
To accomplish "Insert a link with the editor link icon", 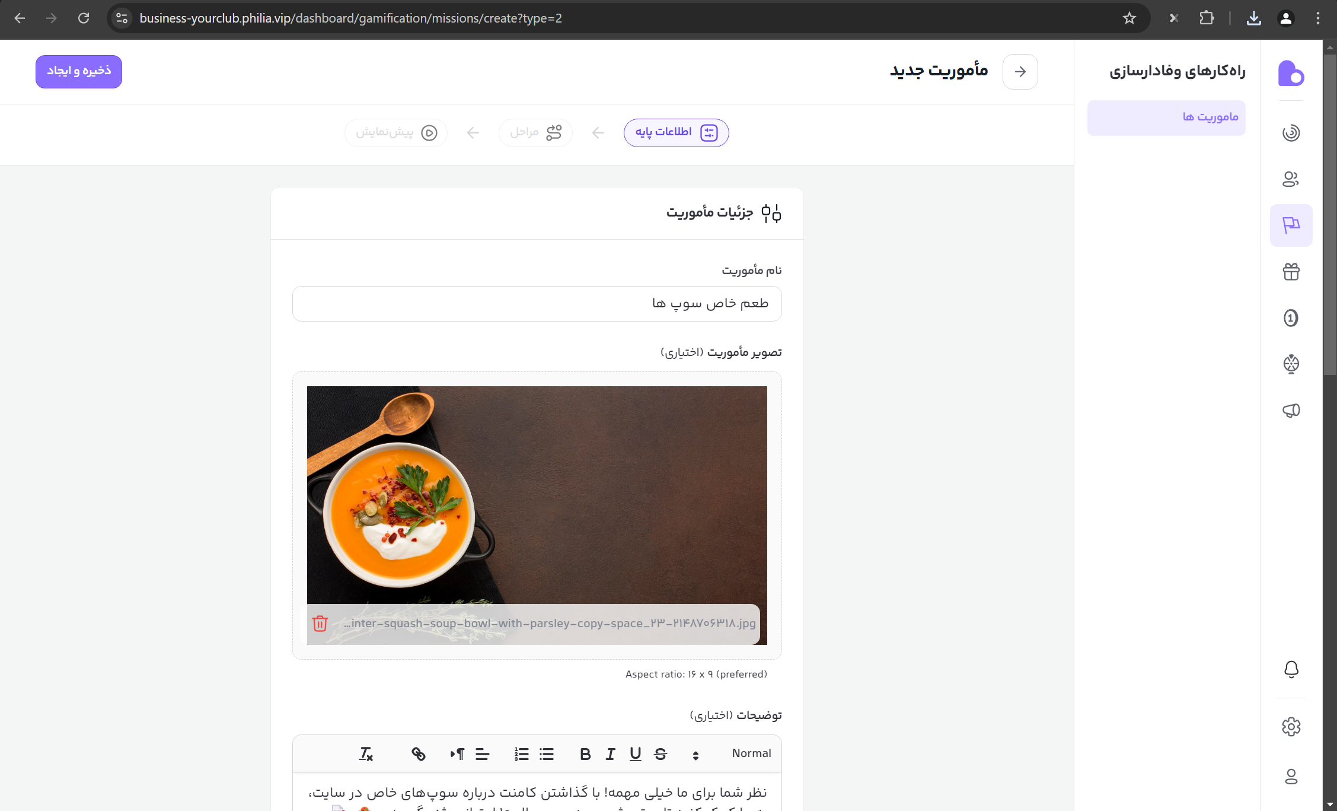I will tap(419, 754).
